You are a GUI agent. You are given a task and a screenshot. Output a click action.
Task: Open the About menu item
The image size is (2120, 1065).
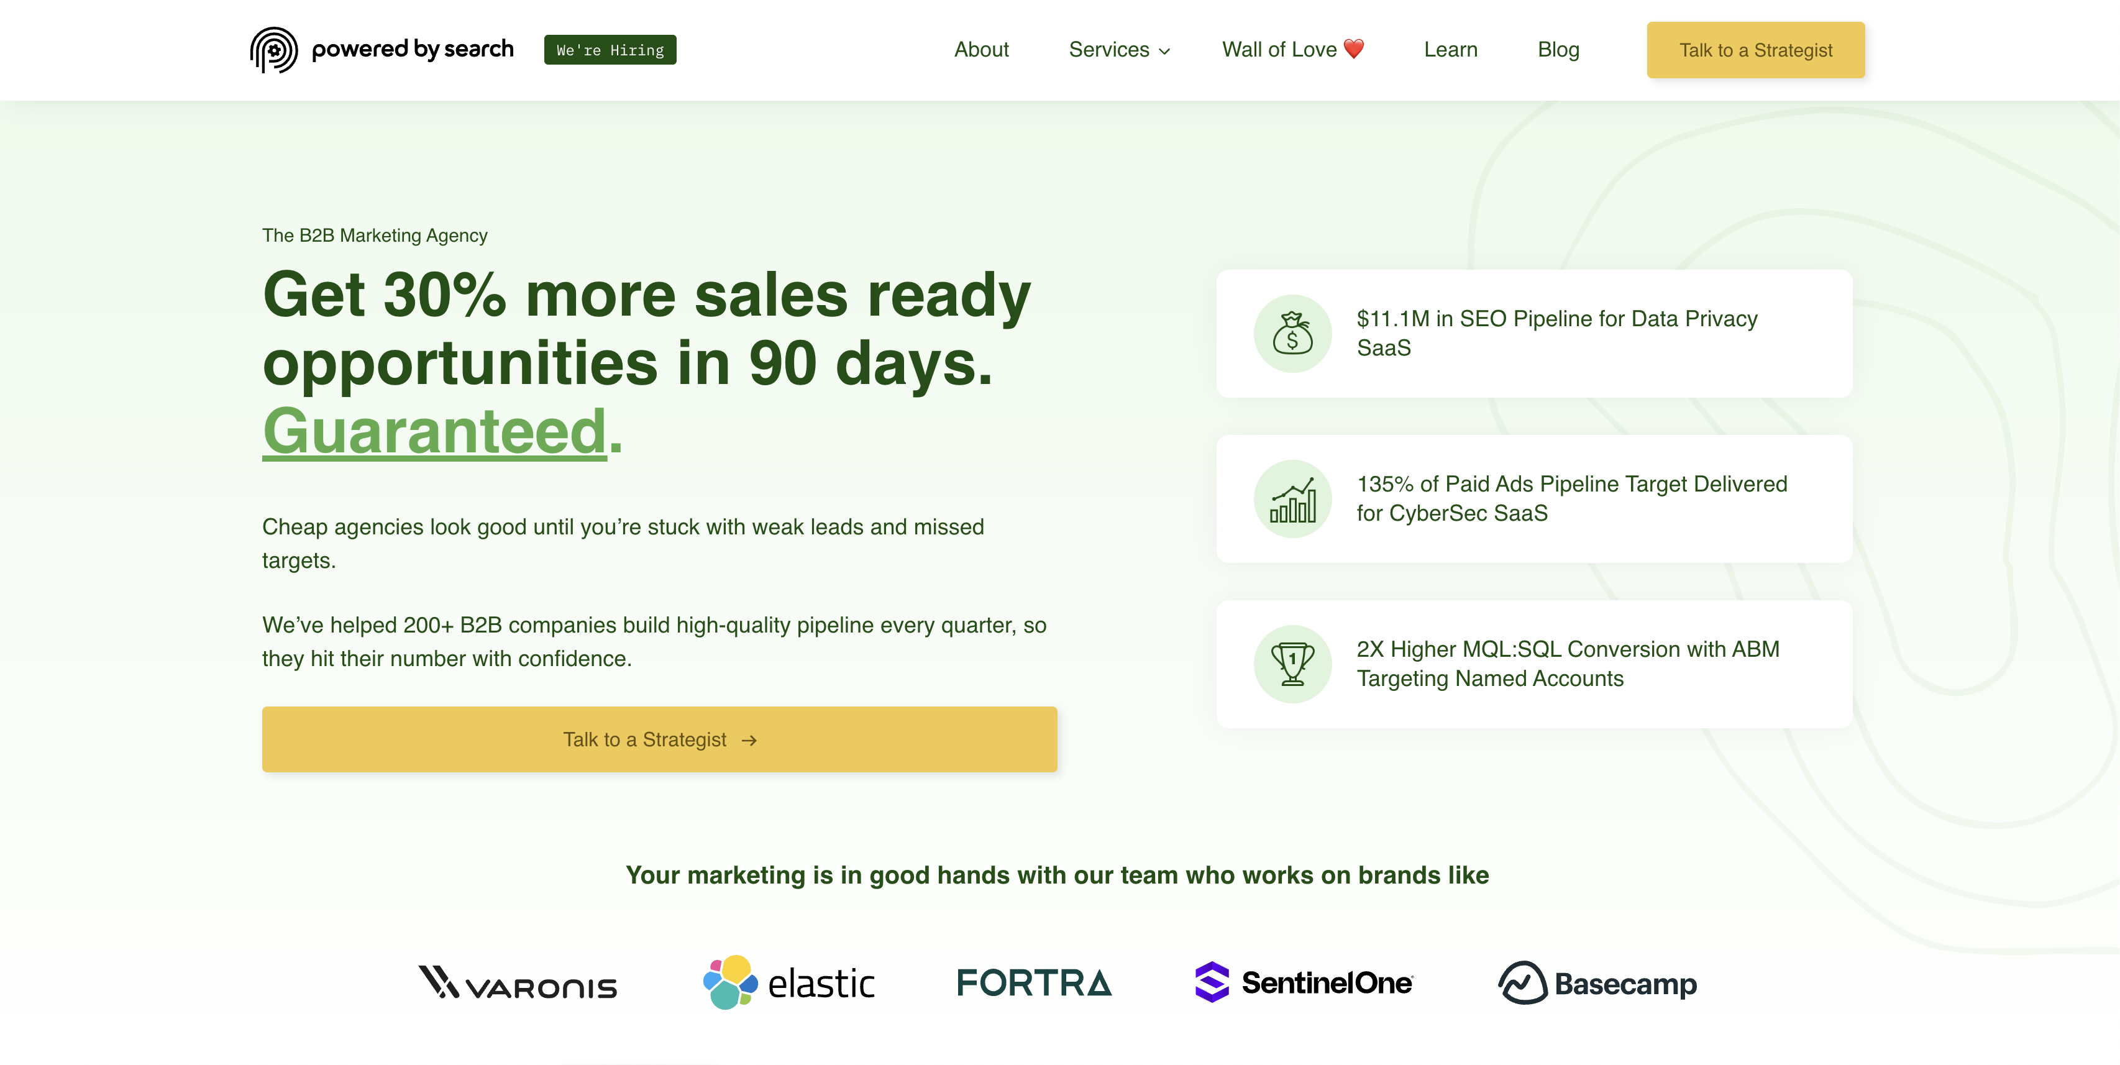click(x=981, y=49)
